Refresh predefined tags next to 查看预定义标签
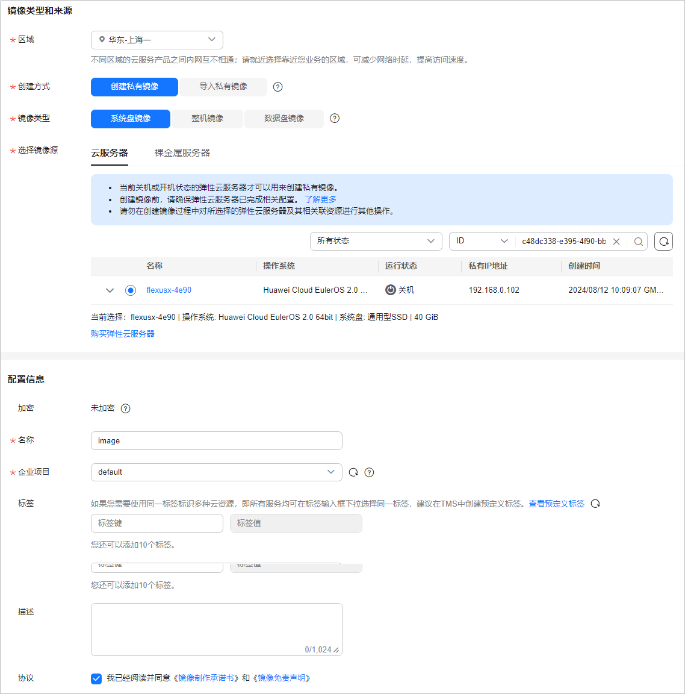The image size is (685, 694). click(x=596, y=504)
